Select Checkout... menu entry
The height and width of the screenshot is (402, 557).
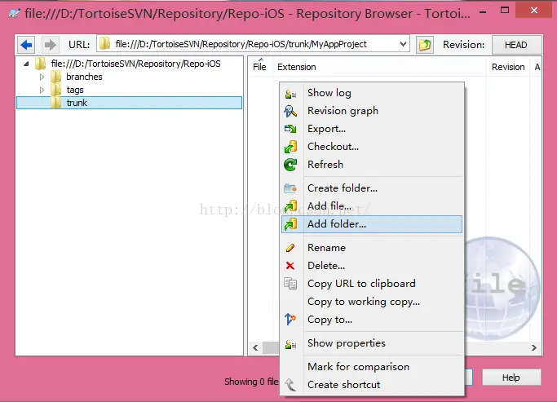[x=372, y=147]
